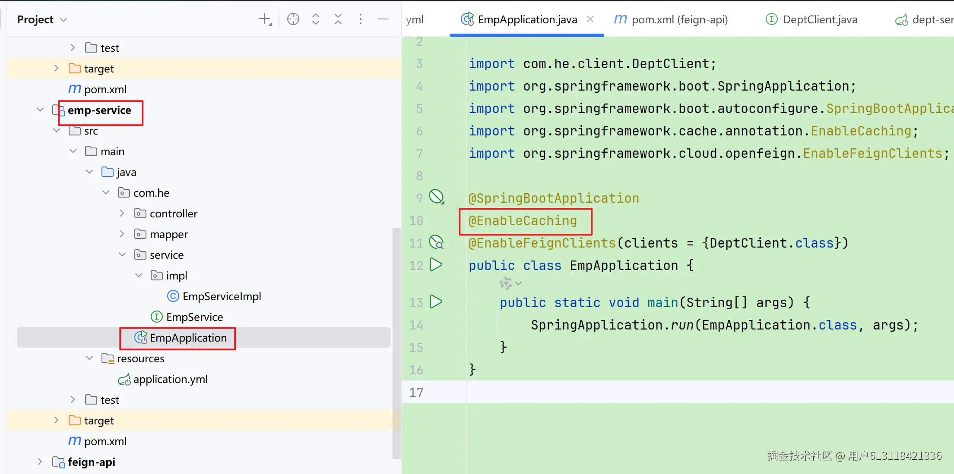
Task: Expand the feign-api module
Action: (x=40, y=462)
